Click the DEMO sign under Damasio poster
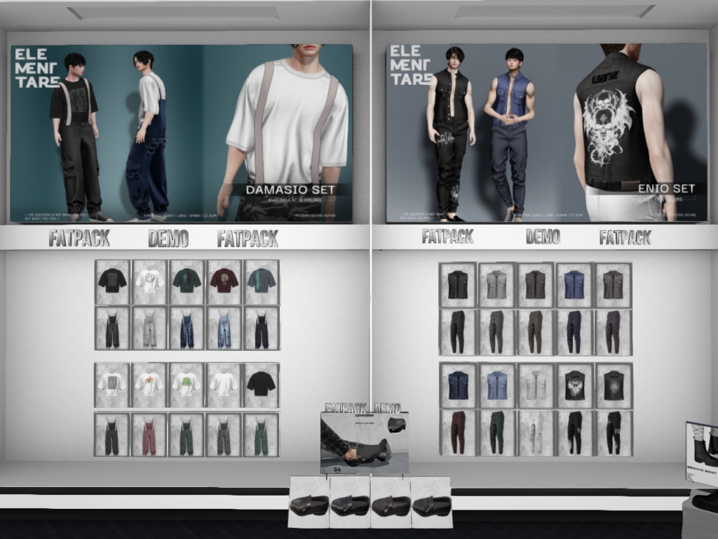 [x=168, y=239]
